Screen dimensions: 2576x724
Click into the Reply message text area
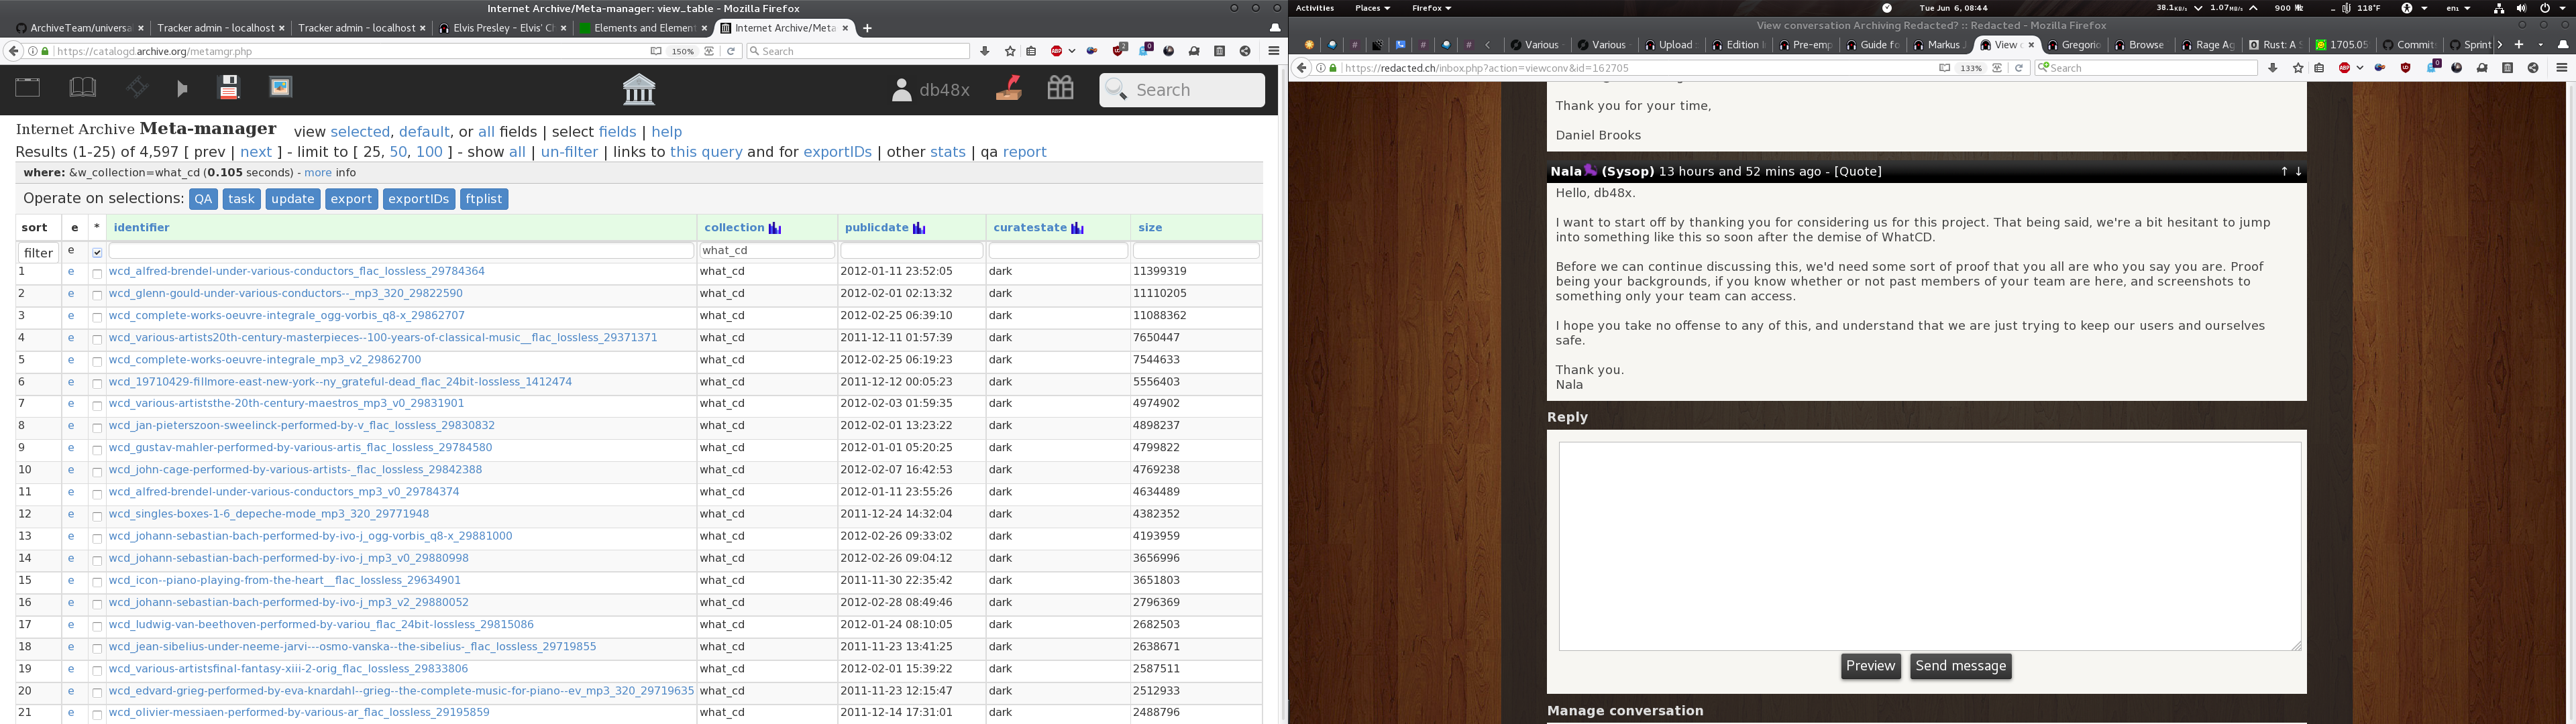click(1929, 546)
